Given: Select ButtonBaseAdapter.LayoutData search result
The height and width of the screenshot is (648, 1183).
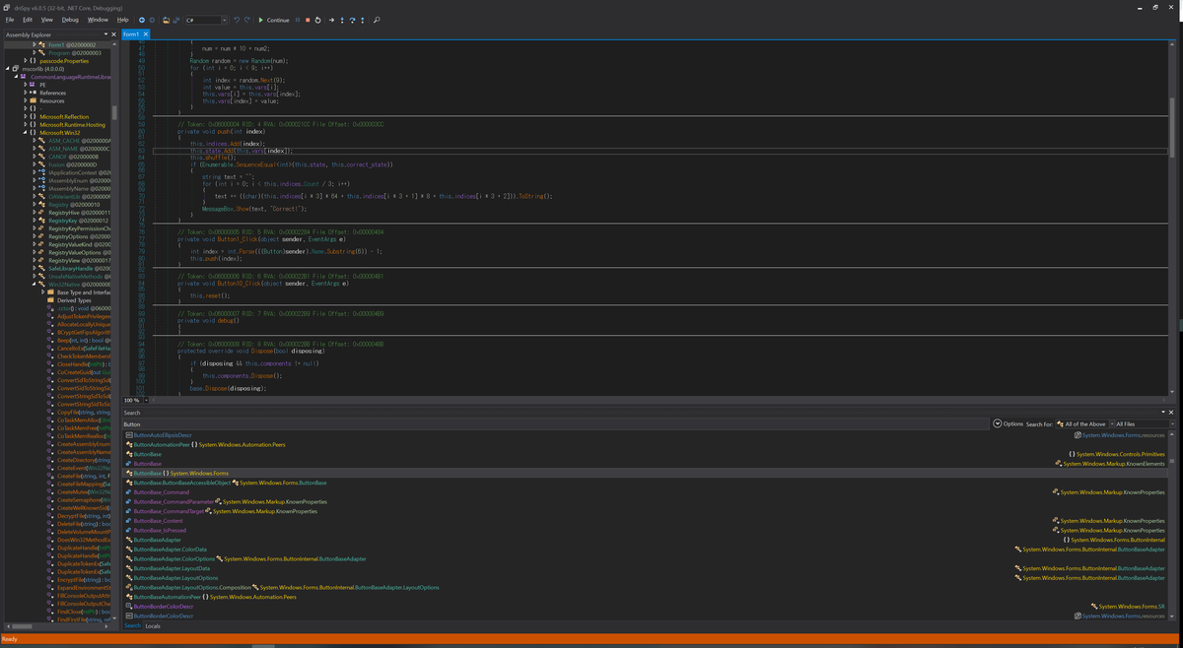Looking at the screenshot, I should click(168, 568).
